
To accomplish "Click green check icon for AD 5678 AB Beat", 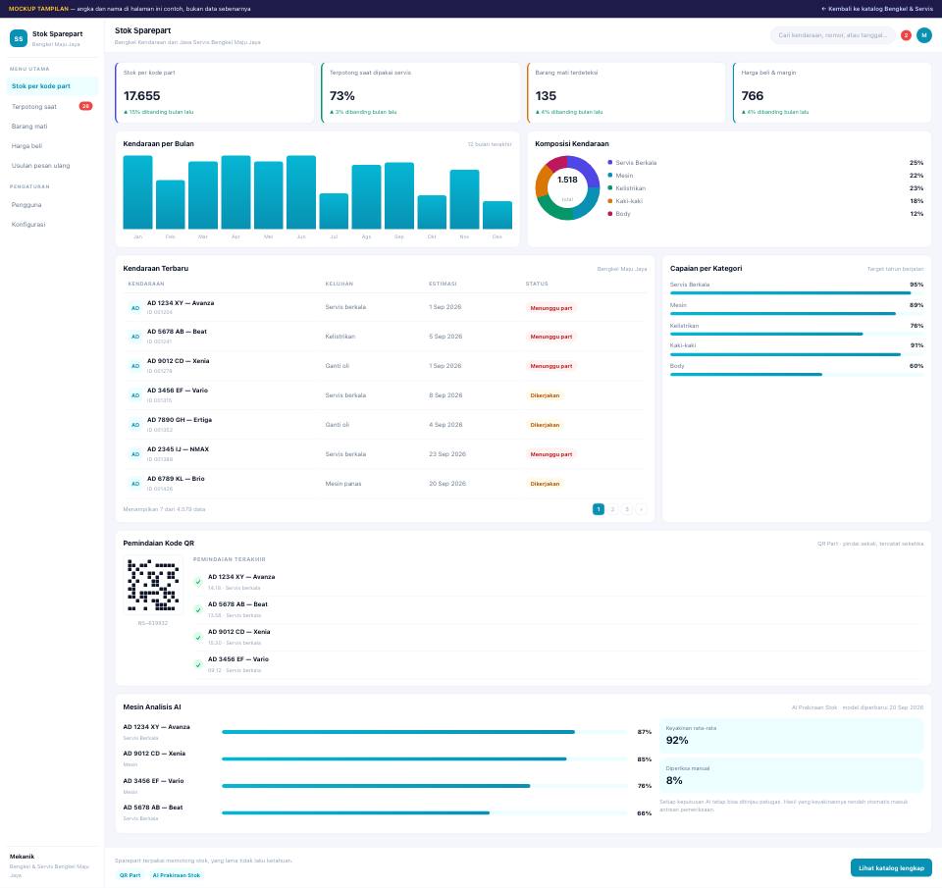I will pyautogui.click(x=198, y=609).
